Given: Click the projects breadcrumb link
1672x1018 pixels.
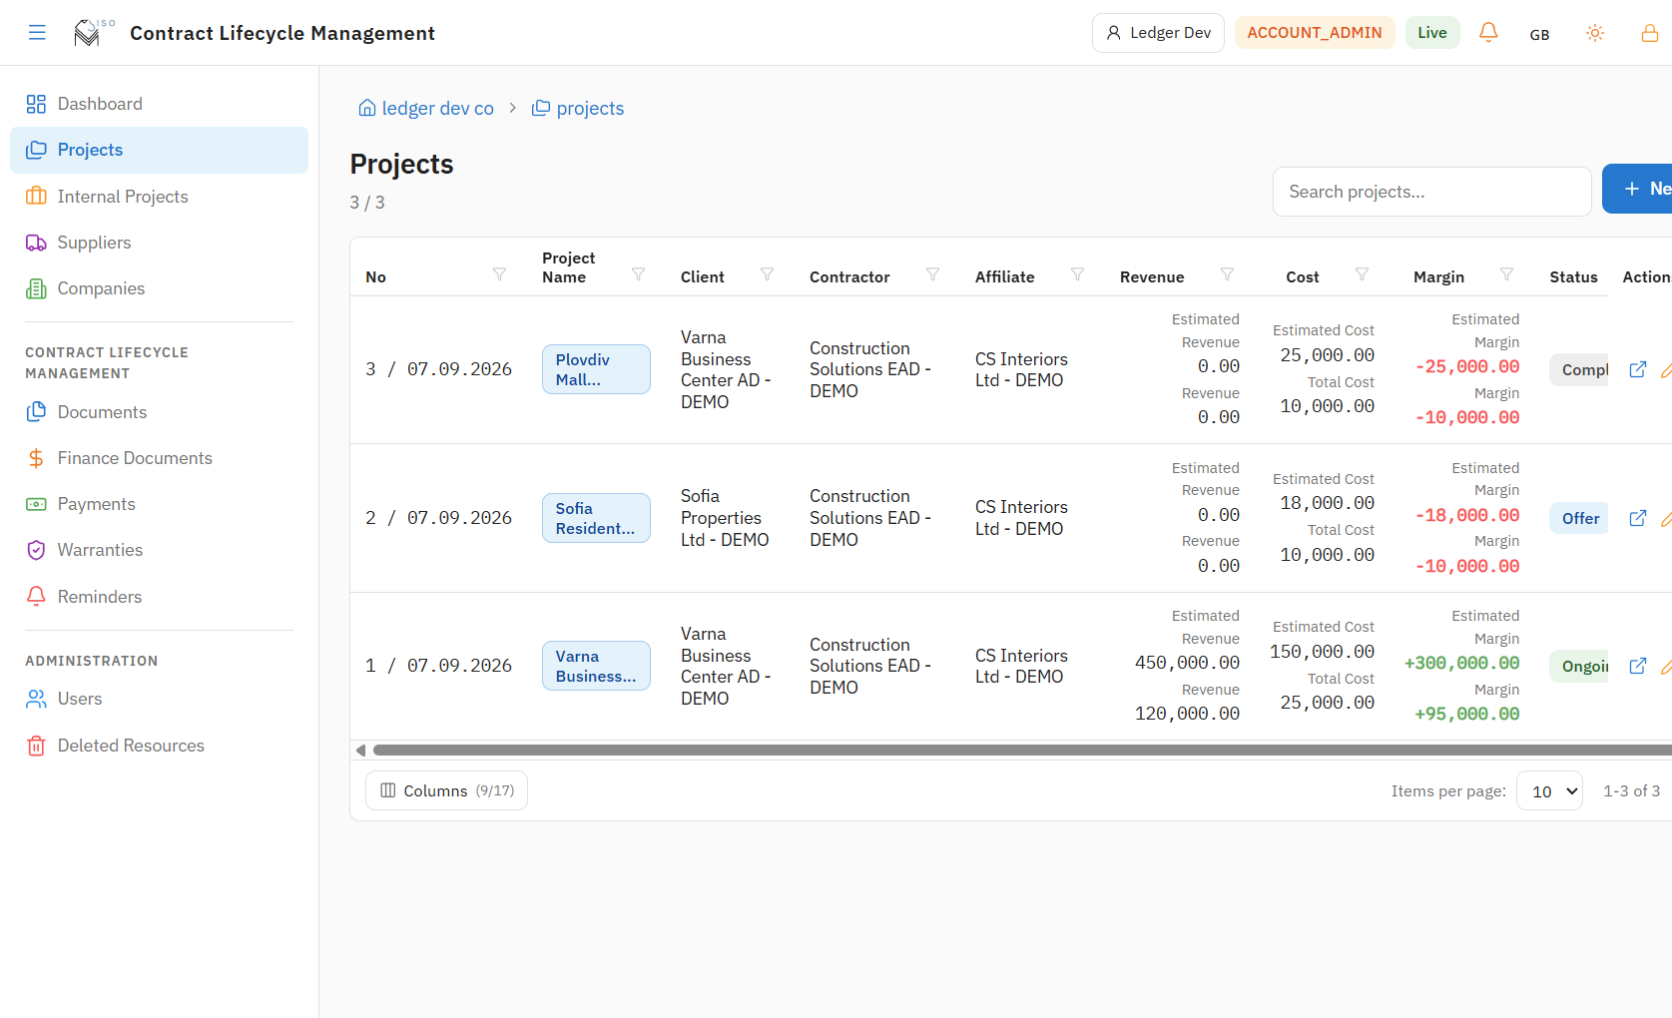Looking at the screenshot, I should (578, 108).
